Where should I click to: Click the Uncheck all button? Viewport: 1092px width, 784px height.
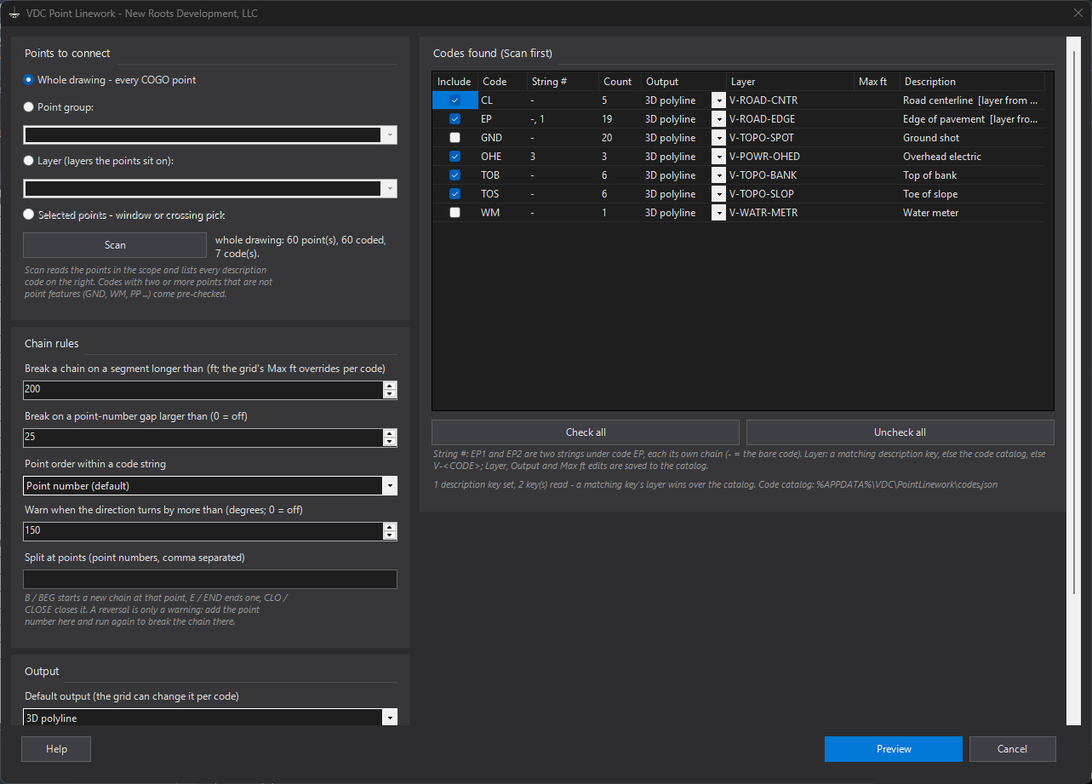pyautogui.click(x=900, y=432)
